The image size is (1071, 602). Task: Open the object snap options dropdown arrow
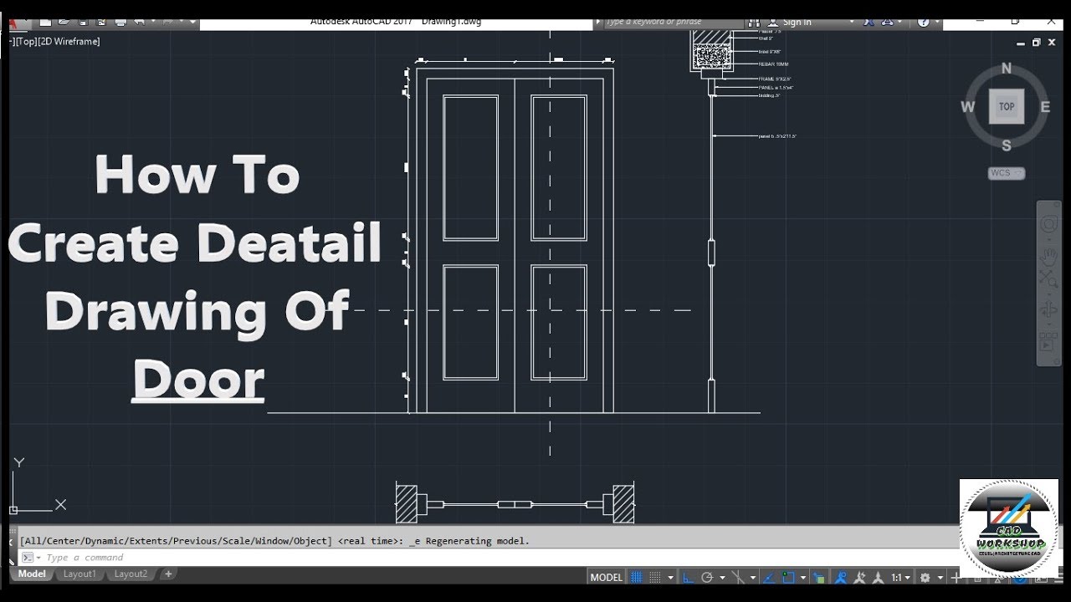(803, 577)
